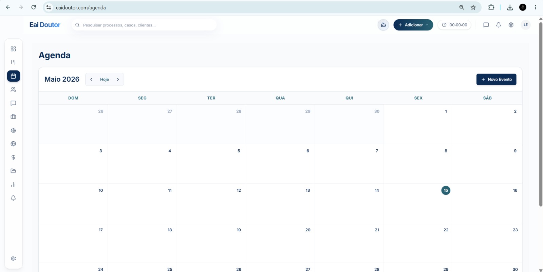543x272 pixels.
Task: Open the browser extensions puzzle icon
Action: 491,7
